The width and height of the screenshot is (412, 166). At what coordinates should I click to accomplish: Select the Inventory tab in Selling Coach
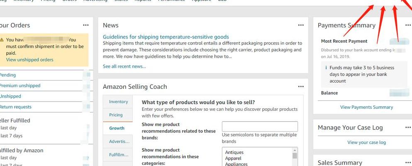click(x=118, y=102)
